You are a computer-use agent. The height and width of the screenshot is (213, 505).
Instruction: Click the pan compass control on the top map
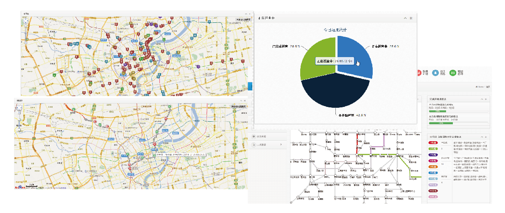[x=25, y=20]
